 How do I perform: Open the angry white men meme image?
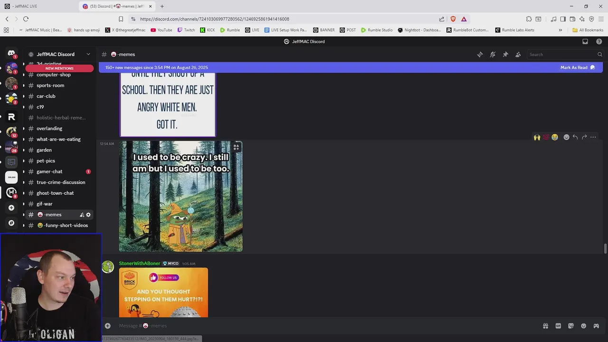(x=168, y=105)
